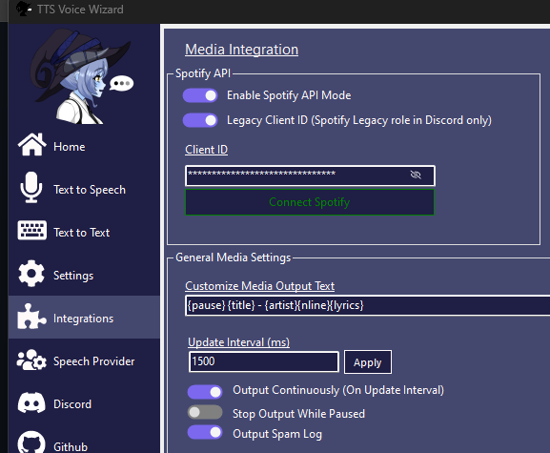Apply the update interval value

point(368,362)
